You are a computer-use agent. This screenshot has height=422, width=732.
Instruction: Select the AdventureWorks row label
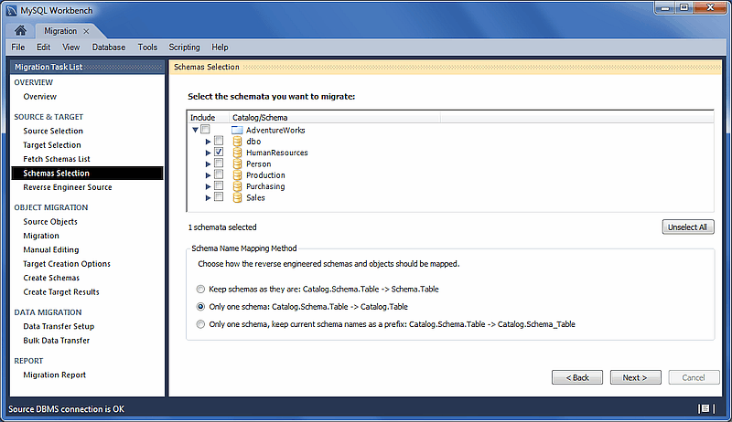pos(275,130)
